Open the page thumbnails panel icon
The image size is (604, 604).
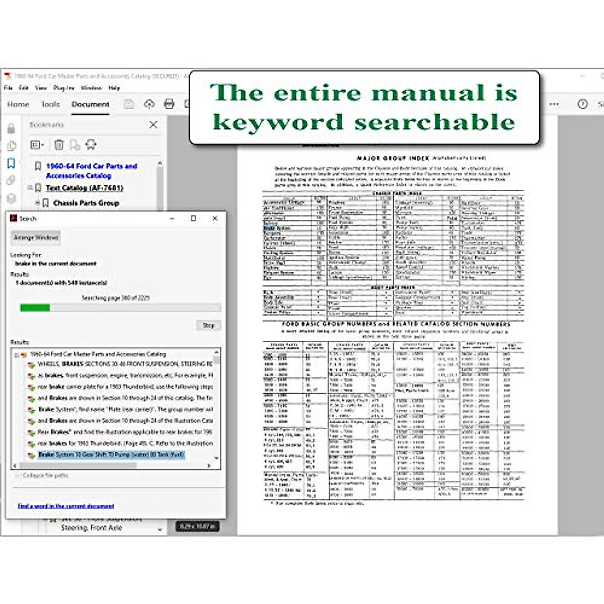(11, 146)
